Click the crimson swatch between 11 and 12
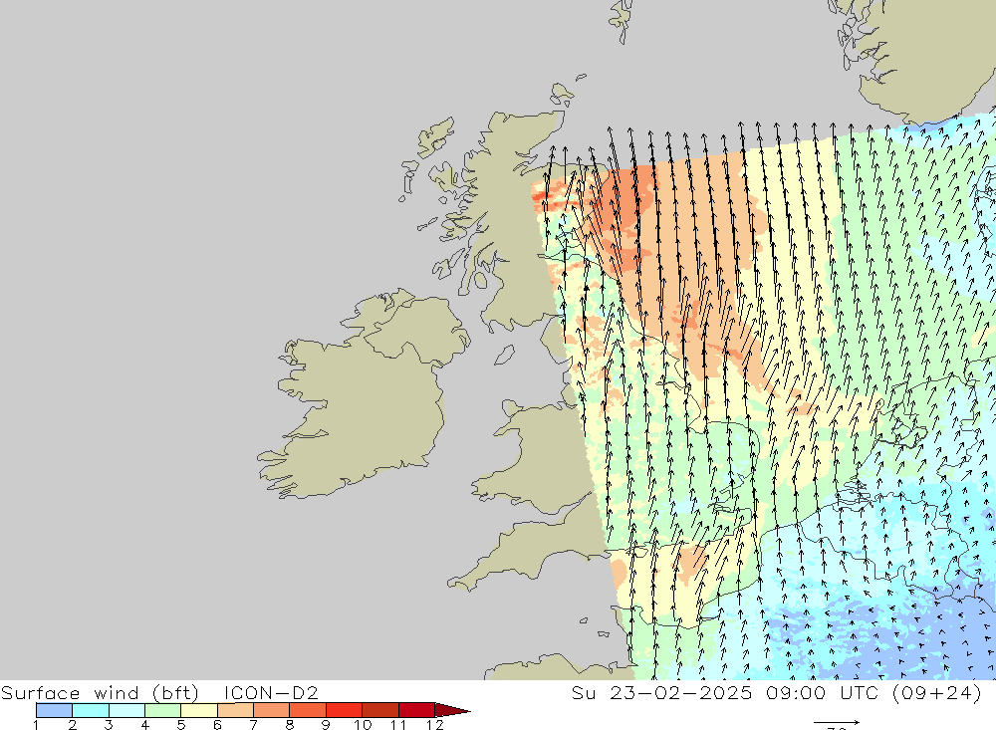This screenshot has width=996, height=730. [416, 710]
